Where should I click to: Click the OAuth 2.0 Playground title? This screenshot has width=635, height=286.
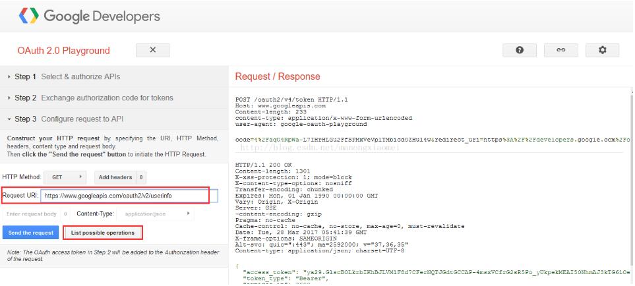(63, 51)
